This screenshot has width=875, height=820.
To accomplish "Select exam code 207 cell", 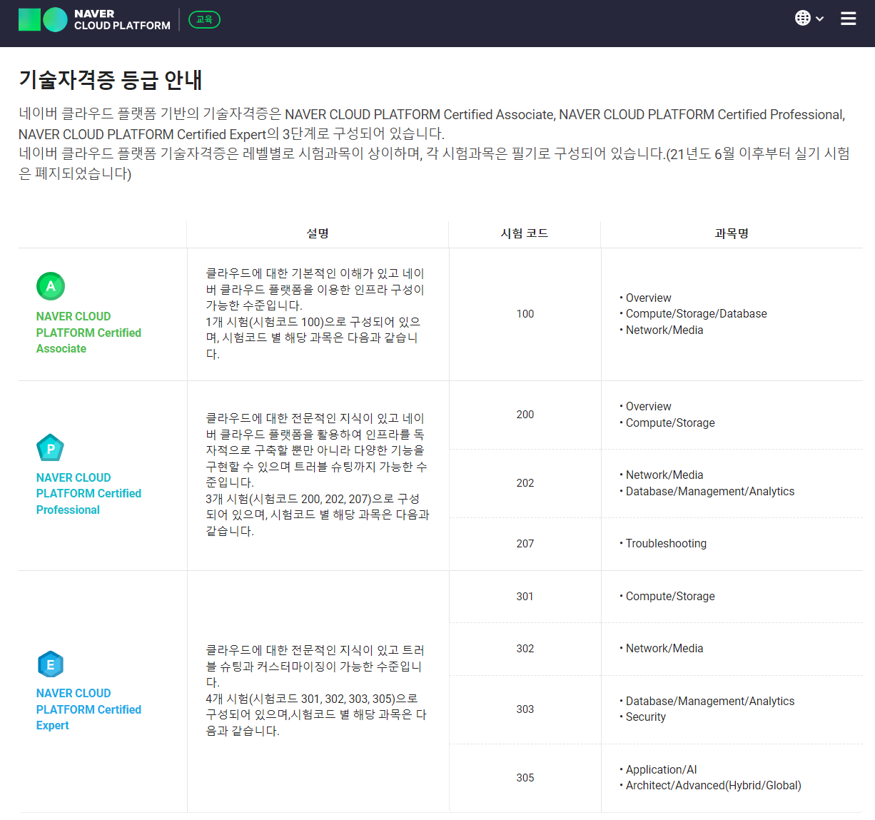I will click(x=525, y=544).
